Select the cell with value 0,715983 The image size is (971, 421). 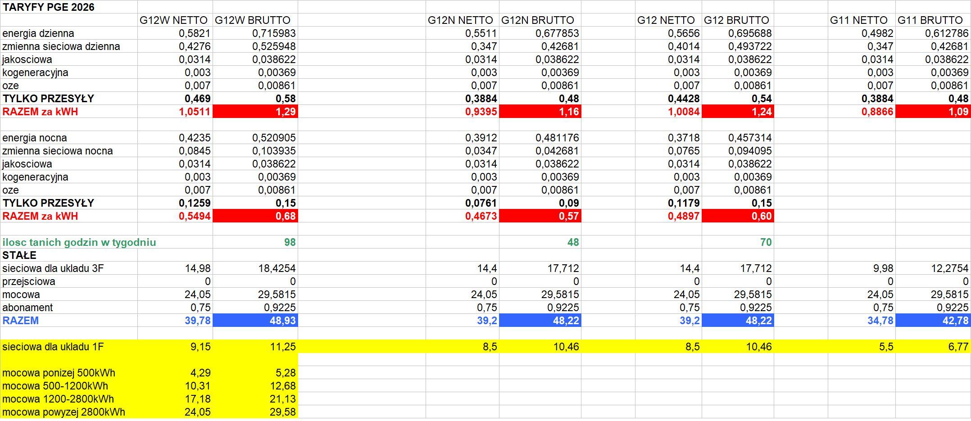(x=255, y=33)
